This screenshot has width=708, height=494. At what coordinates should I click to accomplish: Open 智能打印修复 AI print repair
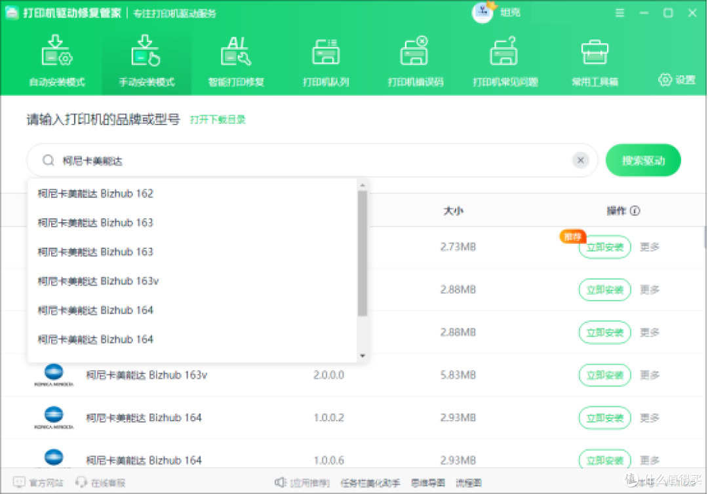236,60
